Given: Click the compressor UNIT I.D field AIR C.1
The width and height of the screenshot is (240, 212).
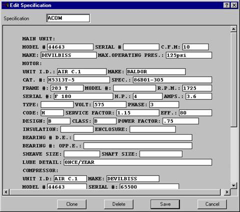Looking at the screenshot, I should [70, 179].
